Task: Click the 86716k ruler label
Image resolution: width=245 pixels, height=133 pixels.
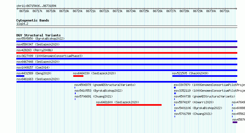Action: 24,11
